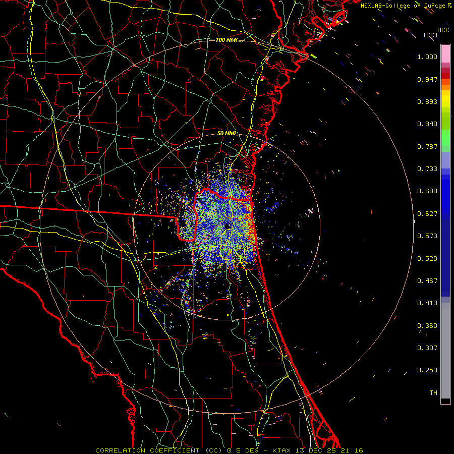The height and width of the screenshot is (454, 454).
Task: Click the gray low-value segment of color bar
Action: (445, 351)
